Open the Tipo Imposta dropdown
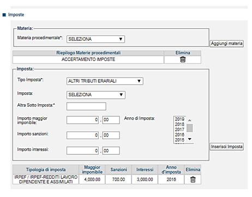Viewport: 252px width, 197px height. tap(105, 81)
